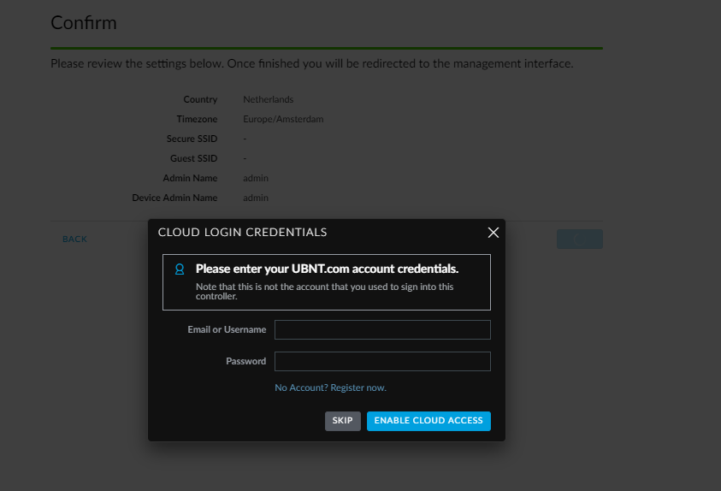Click the 'Device Admin Name' label

174,198
